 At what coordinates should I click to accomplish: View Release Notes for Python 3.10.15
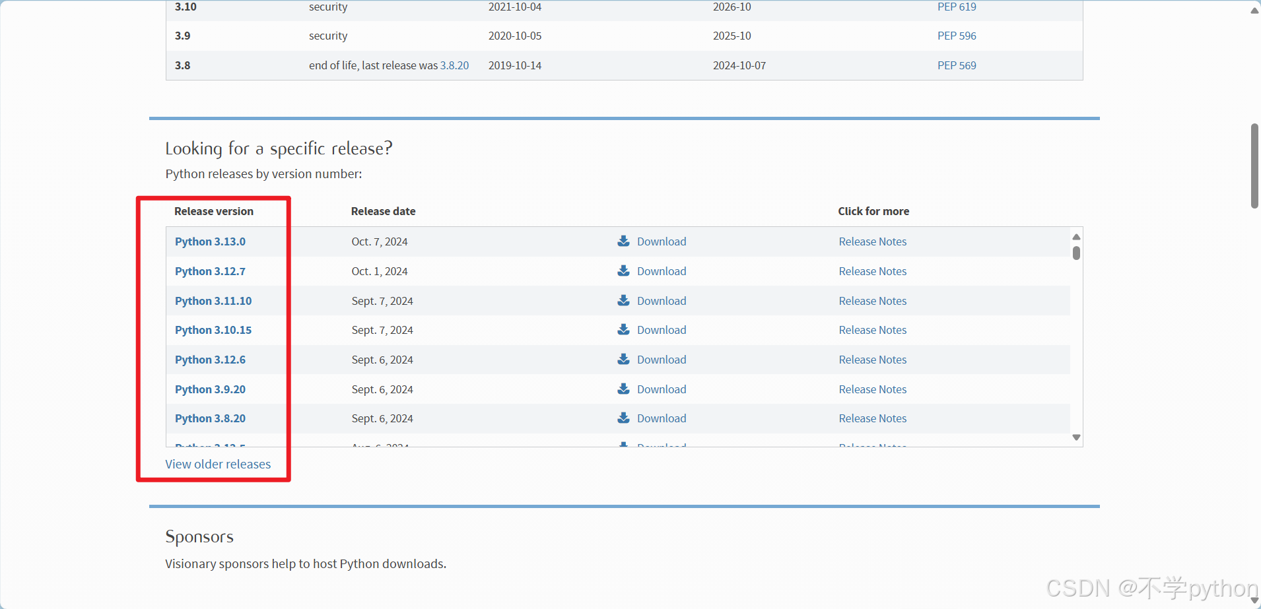pos(873,330)
